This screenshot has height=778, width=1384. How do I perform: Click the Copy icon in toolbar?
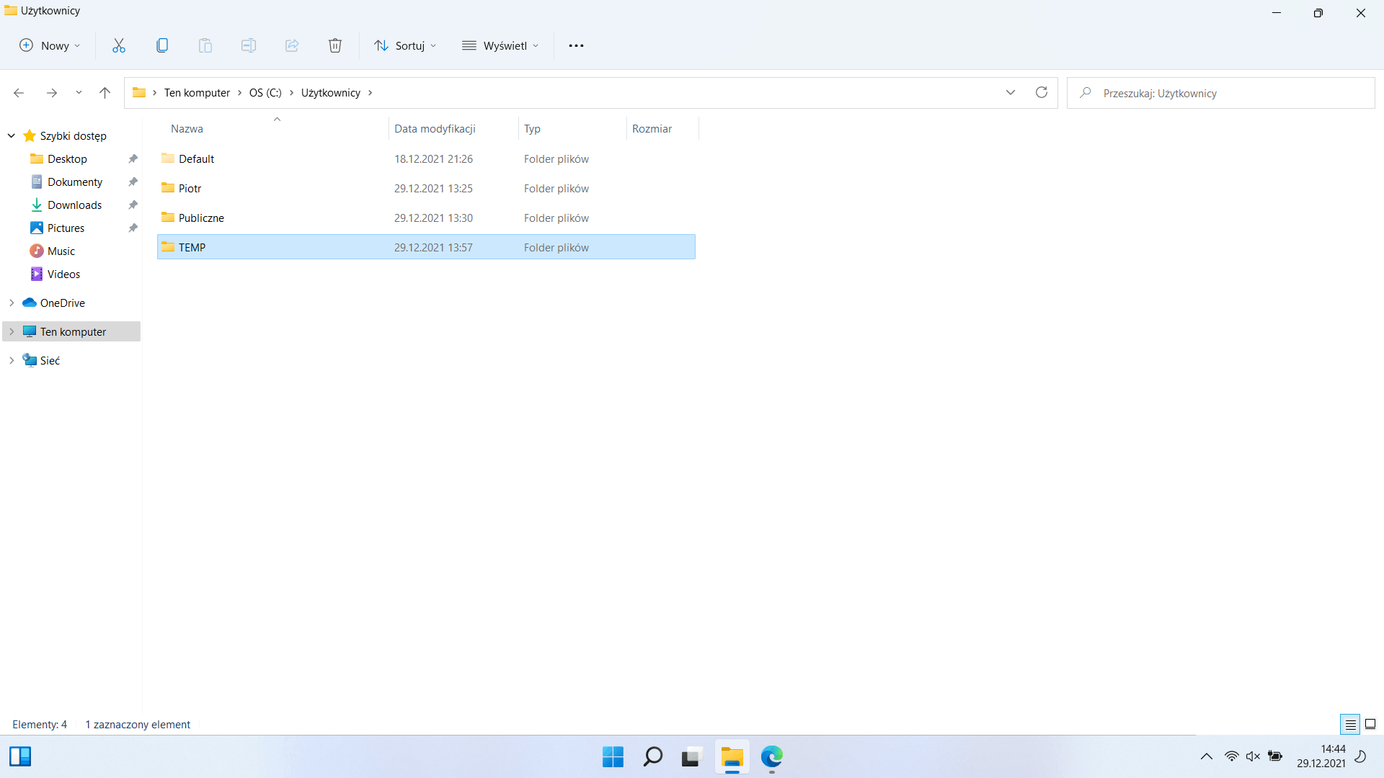click(162, 45)
